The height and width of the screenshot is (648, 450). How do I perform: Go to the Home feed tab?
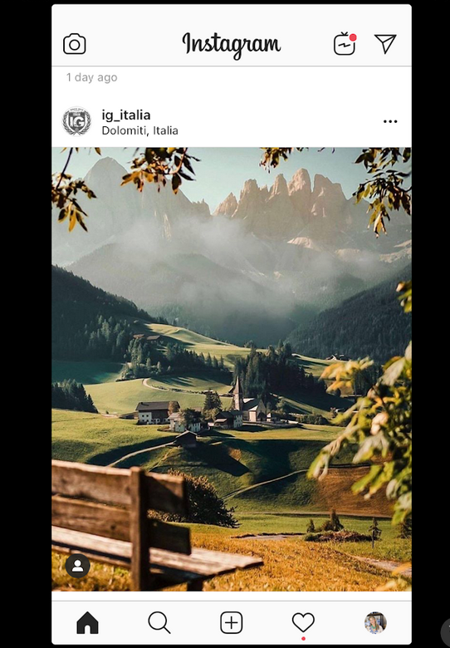click(x=87, y=623)
